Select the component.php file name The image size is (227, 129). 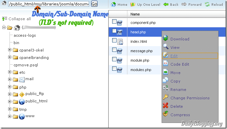[143, 23]
